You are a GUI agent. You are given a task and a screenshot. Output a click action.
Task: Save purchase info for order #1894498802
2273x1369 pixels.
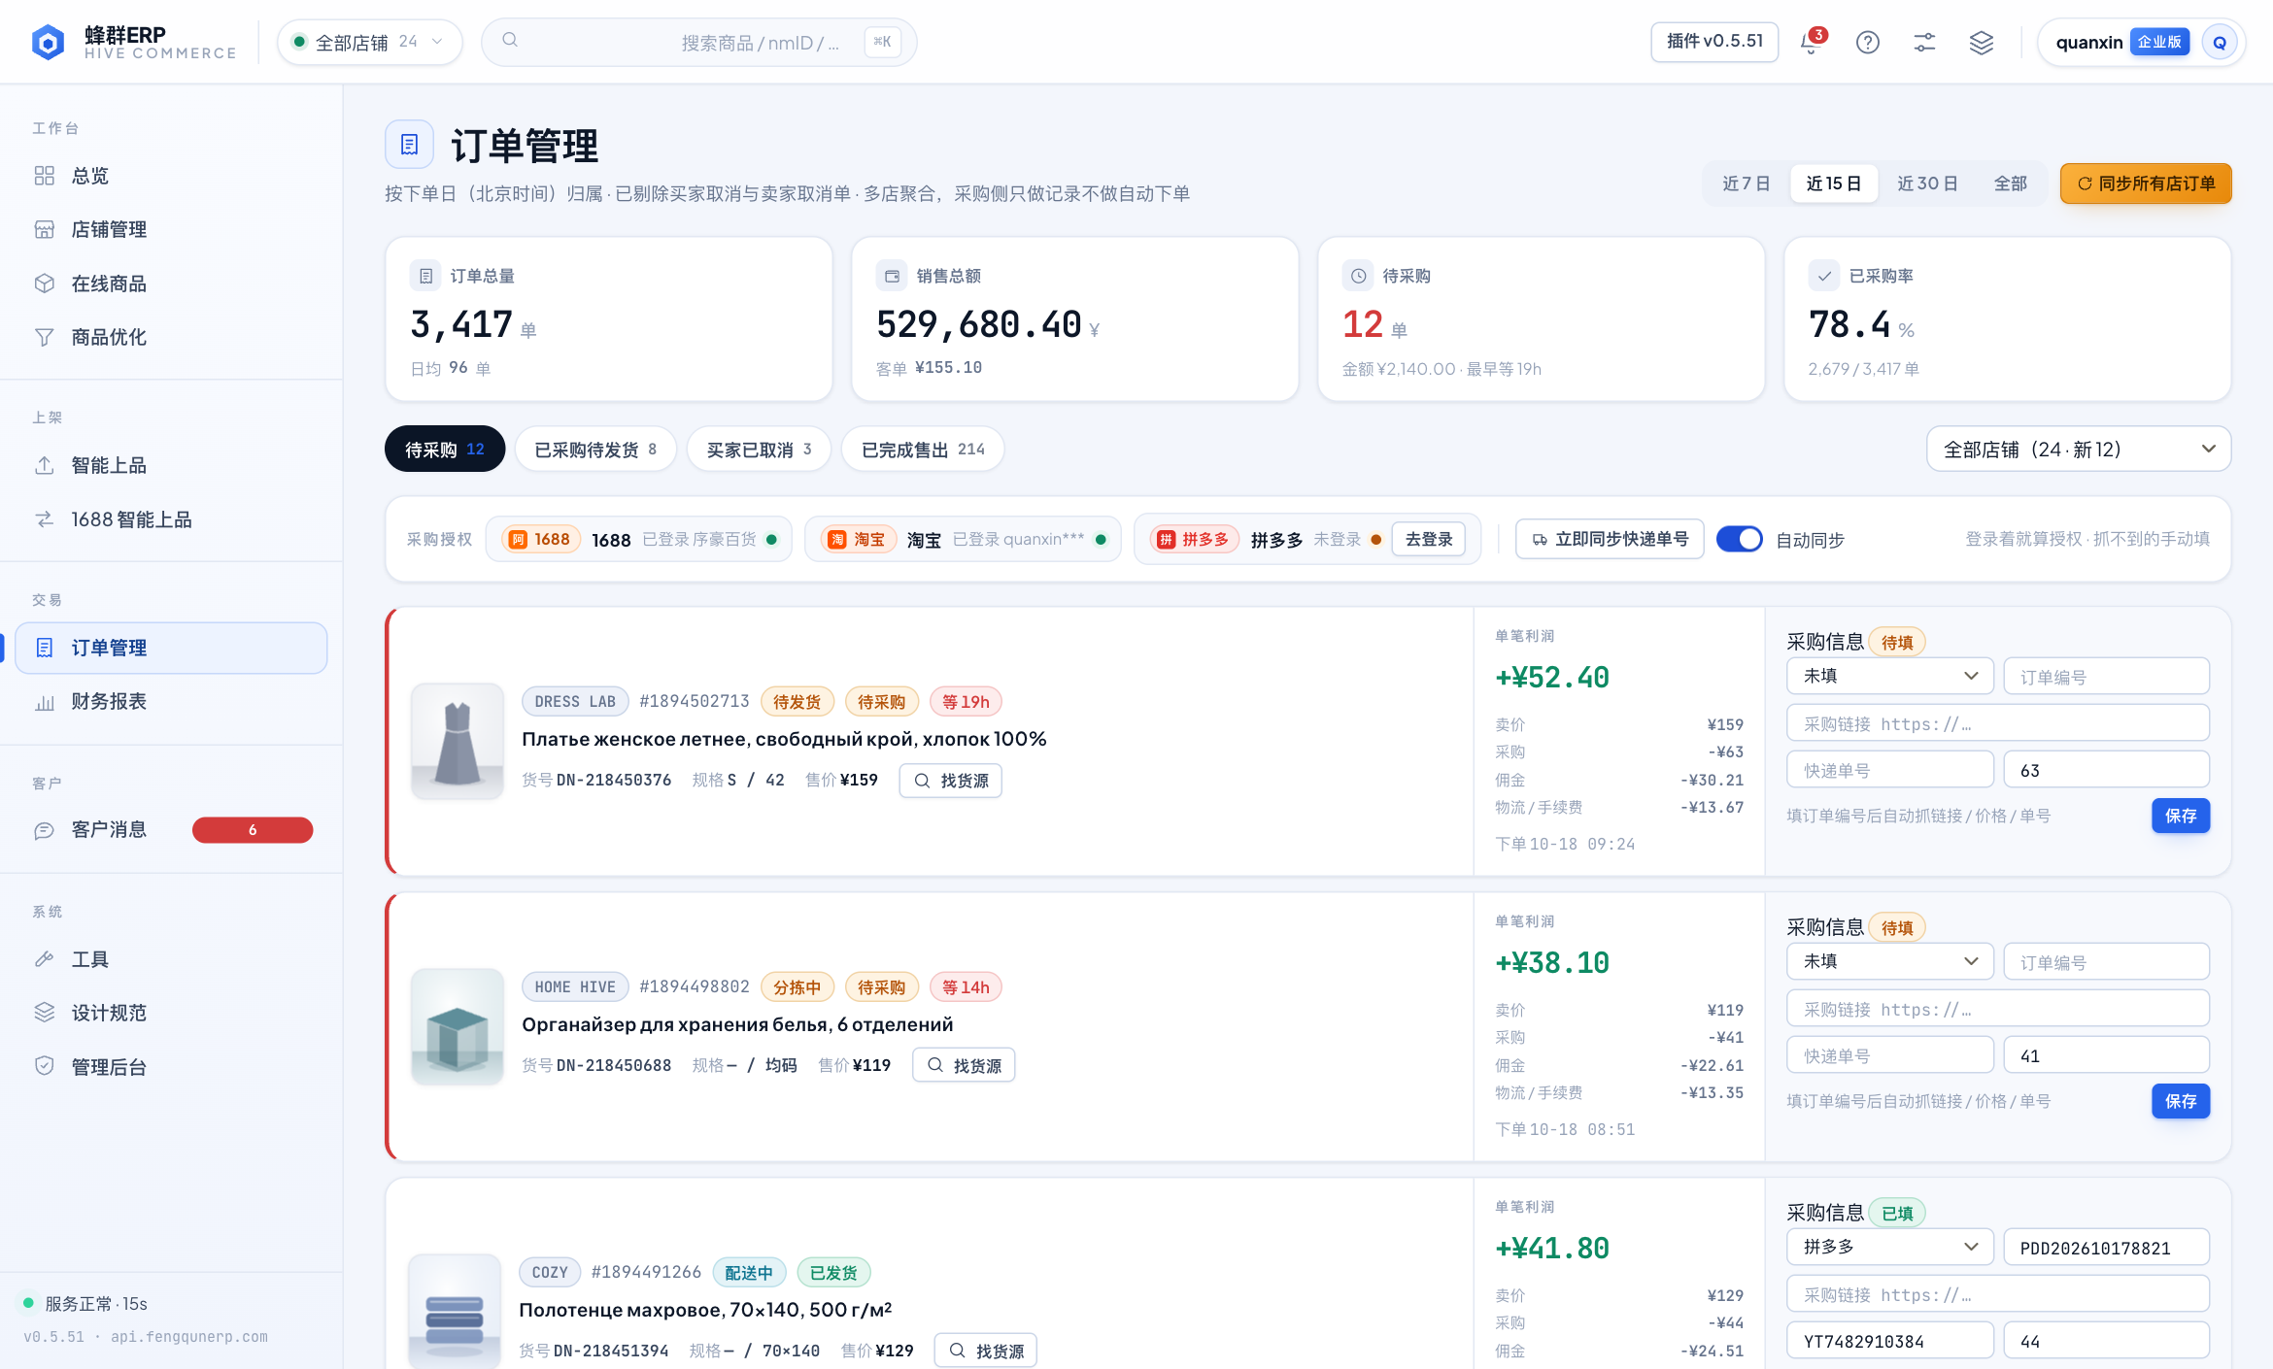(2181, 1101)
